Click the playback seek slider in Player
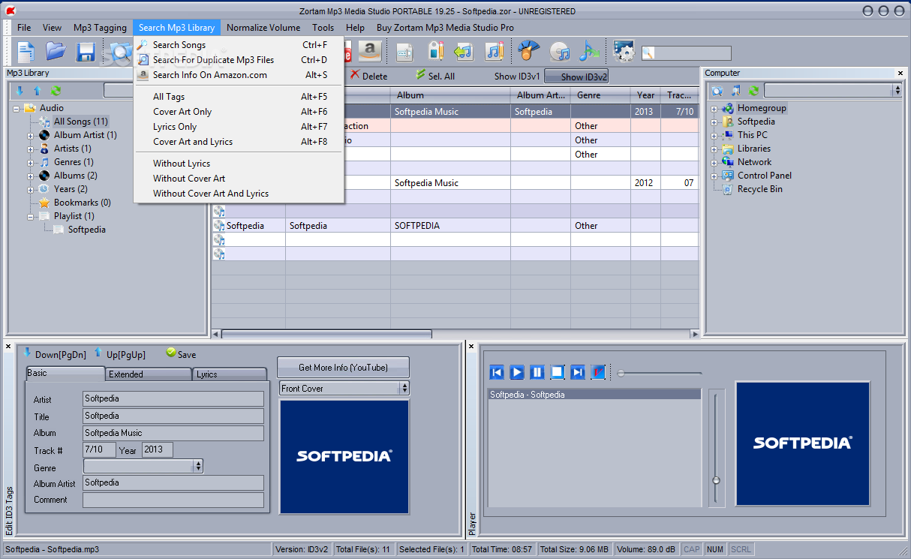 660,373
